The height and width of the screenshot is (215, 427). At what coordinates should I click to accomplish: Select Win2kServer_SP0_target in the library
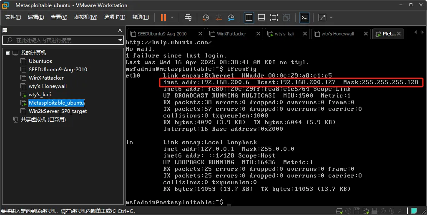58,111
